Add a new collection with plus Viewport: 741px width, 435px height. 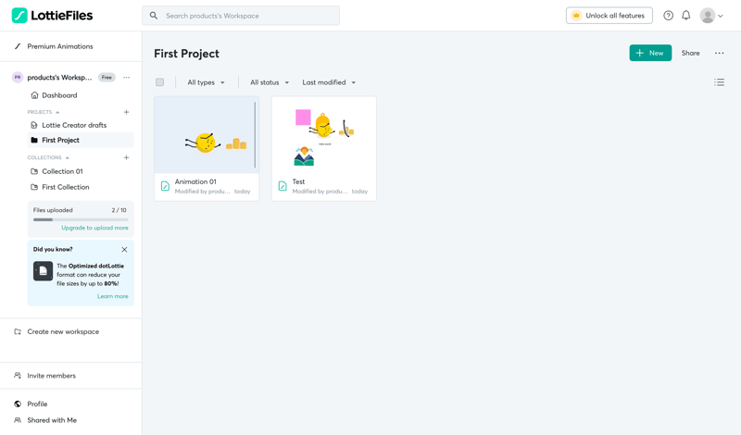(126, 157)
